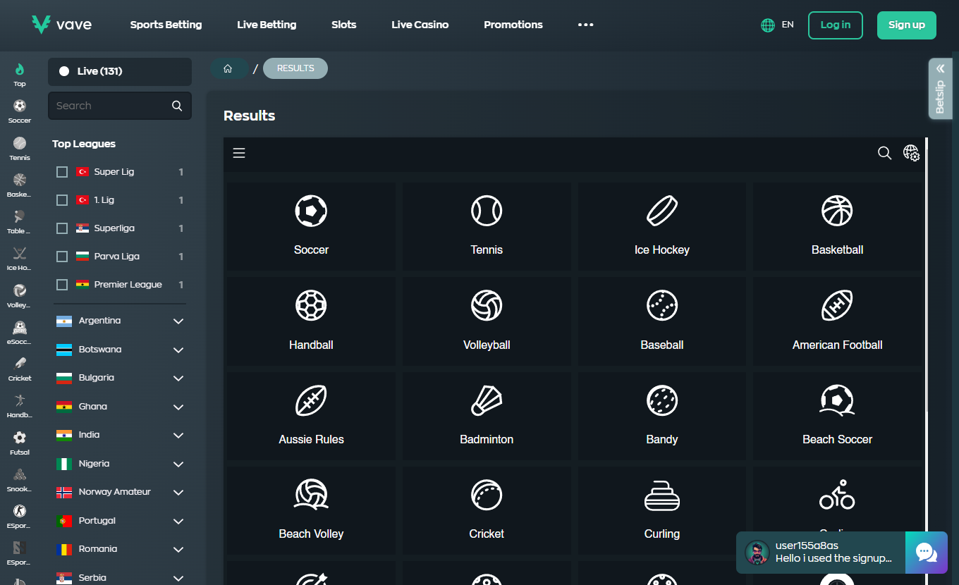This screenshot has width=959, height=585.
Task: Expand the Betslip side panel
Action: tap(940, 89)
